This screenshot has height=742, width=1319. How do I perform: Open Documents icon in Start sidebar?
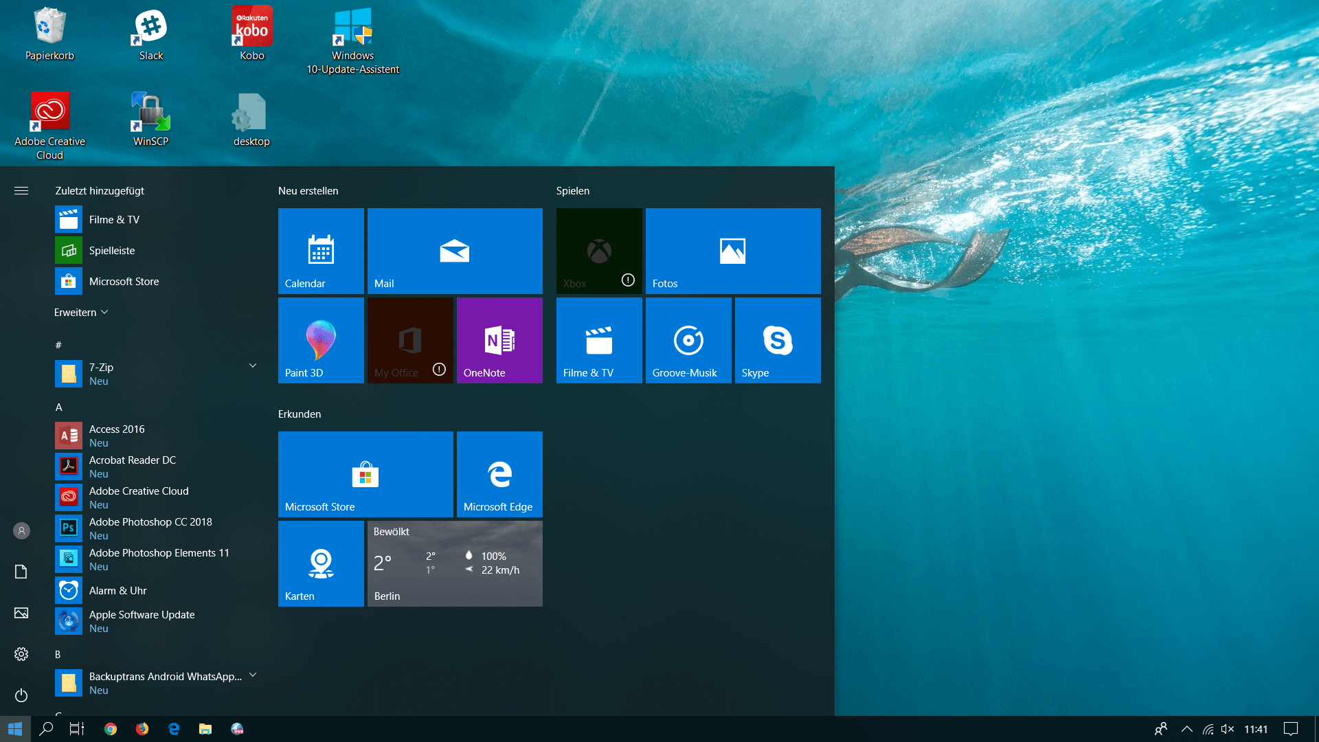pos(21,572)
